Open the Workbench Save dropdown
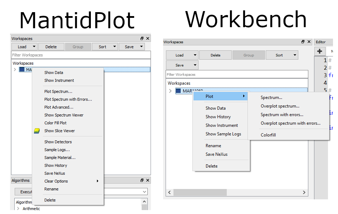Viewport: 338px width, 214px height. pyautogui.click(x=195, y=65)
